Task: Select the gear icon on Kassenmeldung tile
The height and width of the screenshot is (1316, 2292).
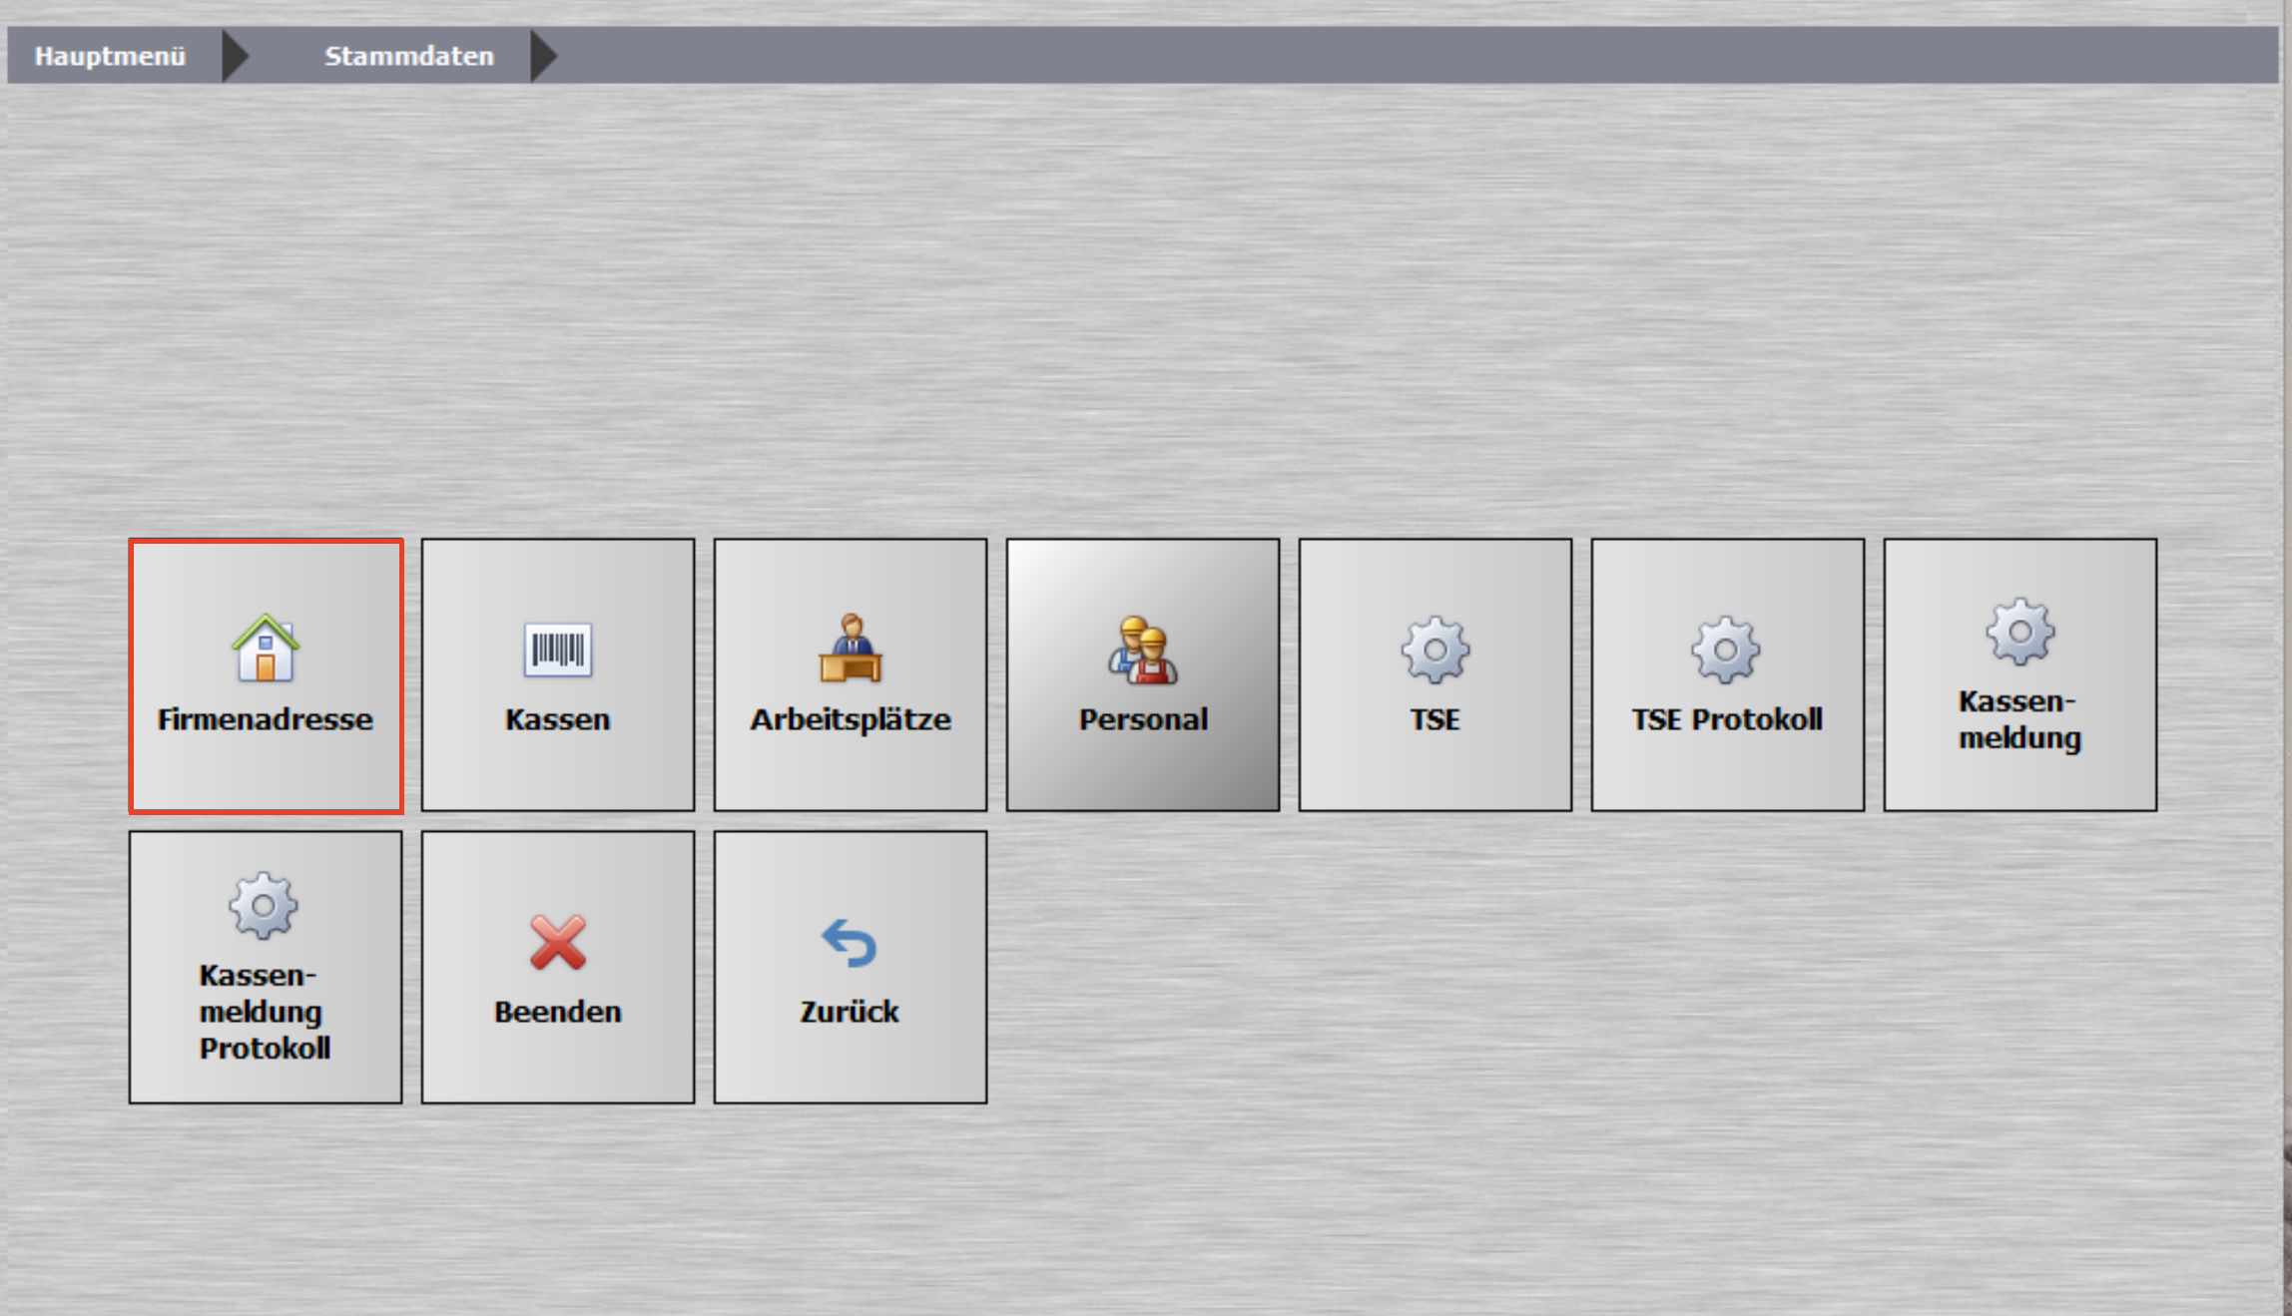Action: (2019, 632)
